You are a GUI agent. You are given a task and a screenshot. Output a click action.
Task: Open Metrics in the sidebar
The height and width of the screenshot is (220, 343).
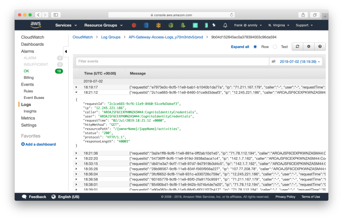28,118
